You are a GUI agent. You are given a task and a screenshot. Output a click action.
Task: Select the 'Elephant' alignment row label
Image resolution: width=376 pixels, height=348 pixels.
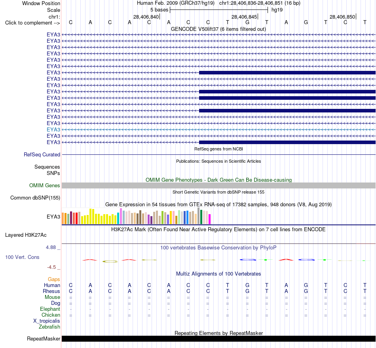tap(50, 309)
